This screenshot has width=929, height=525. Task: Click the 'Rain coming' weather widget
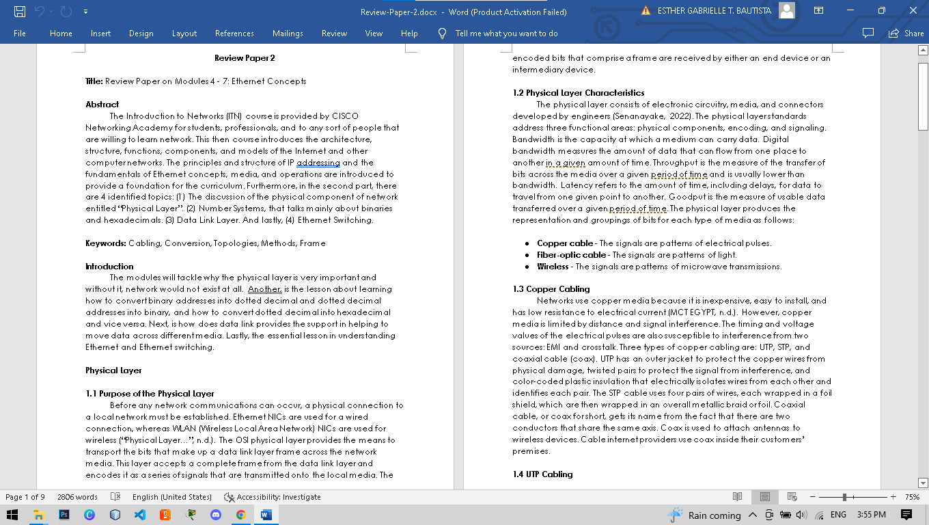(704, 515)
